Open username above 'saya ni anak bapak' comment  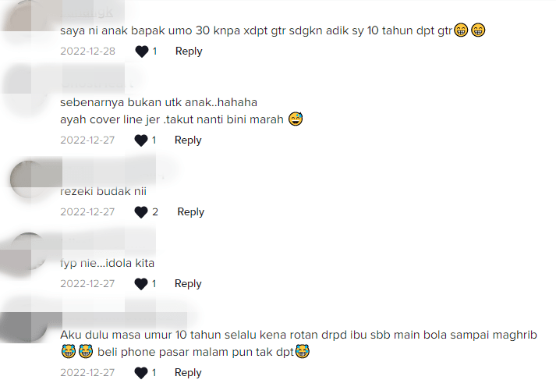pyautogui.click(x=87, y=12)
